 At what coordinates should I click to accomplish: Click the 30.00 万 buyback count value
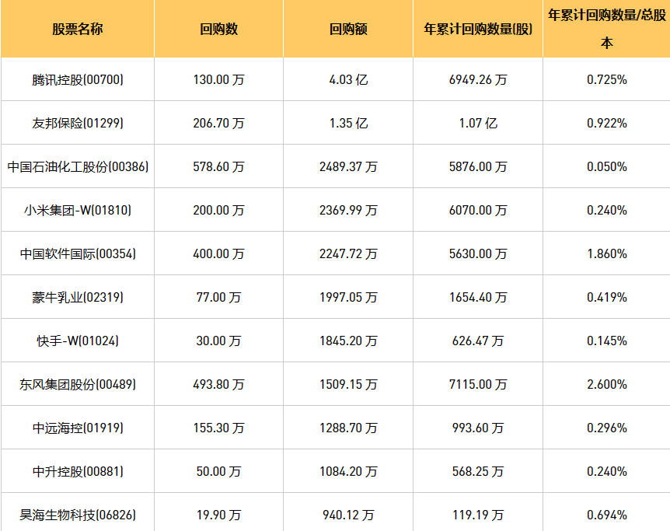click(x=218, y=341)
